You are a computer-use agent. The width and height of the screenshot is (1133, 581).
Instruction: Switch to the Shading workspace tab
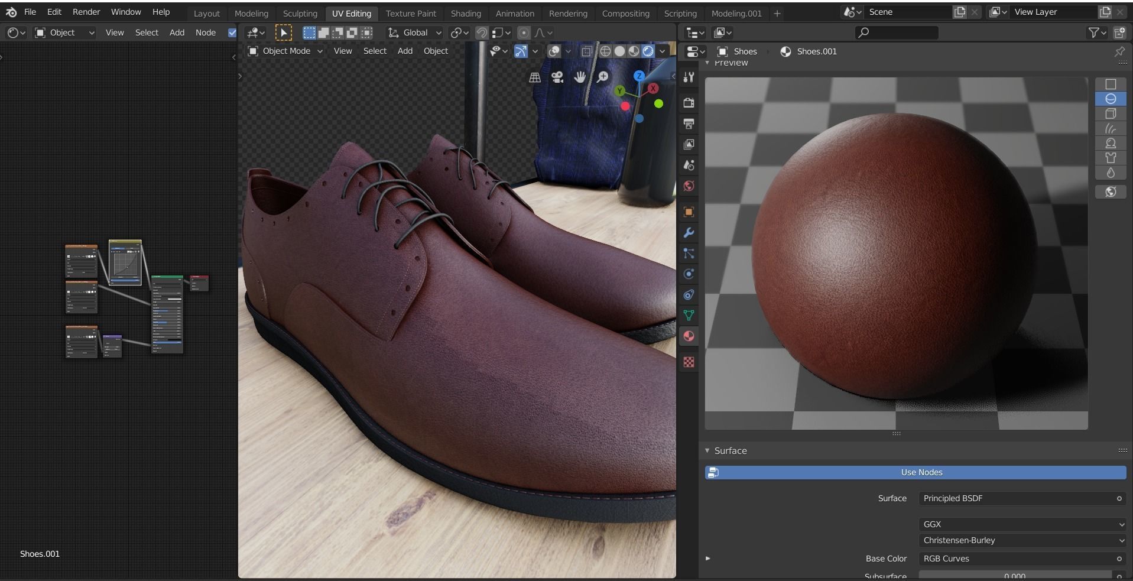coord(466,13)
